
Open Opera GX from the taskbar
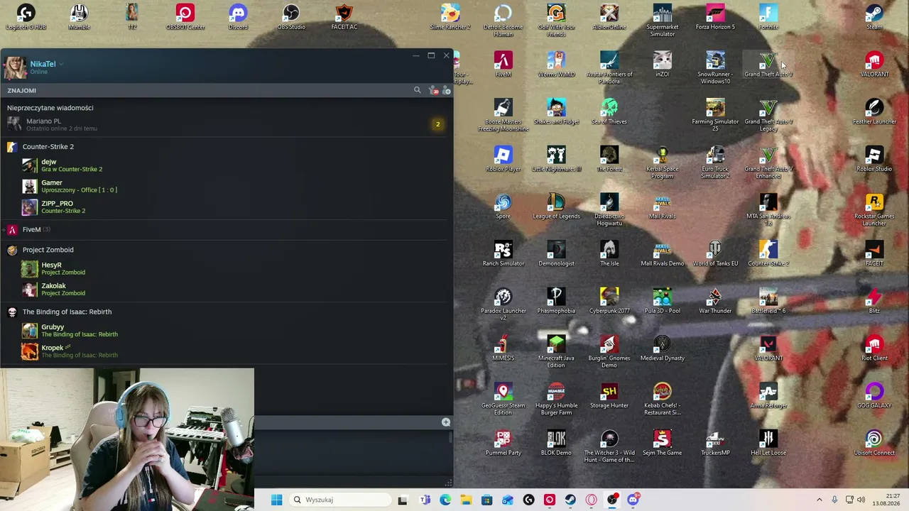(x=591, y=500)
